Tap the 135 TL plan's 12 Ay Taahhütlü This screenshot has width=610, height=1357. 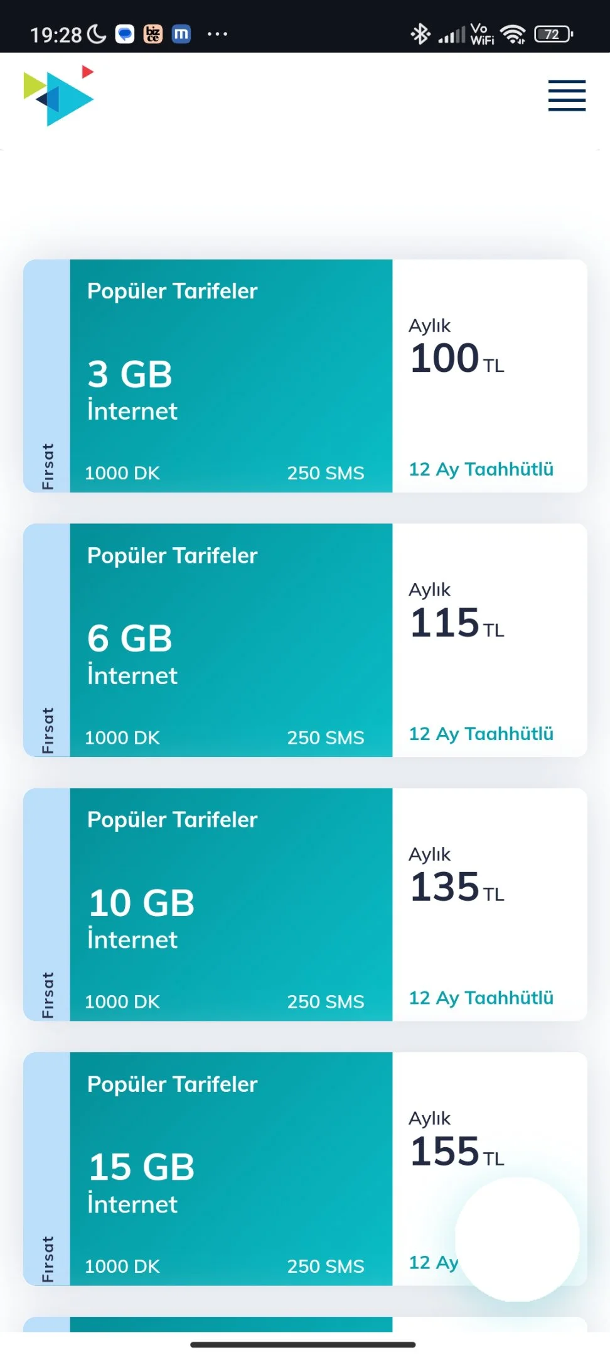coord(481,998)
